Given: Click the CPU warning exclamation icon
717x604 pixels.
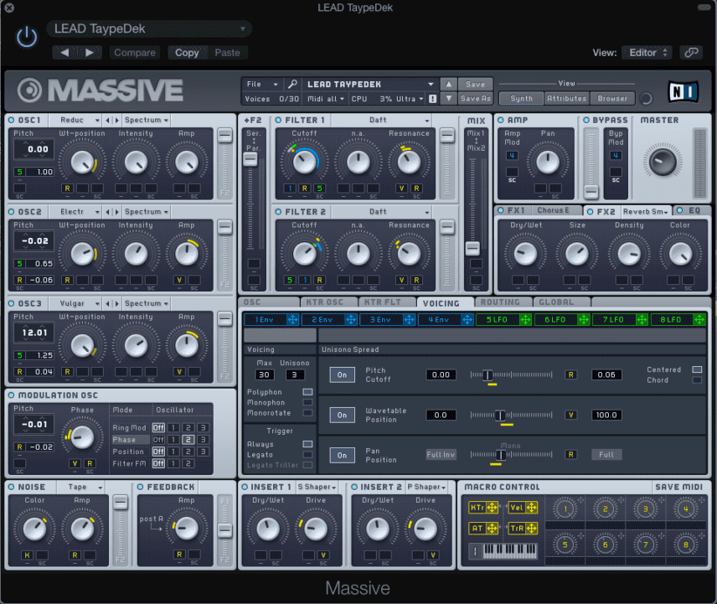Looking at the screenshot, I should [x=432, y=99].
